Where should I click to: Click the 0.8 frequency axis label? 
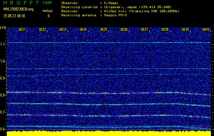(x=3, y=95)
